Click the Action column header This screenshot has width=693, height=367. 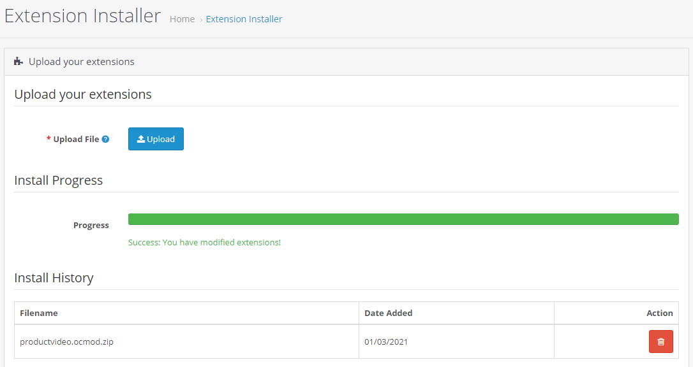pyautogui.click(x=616, y=313)
